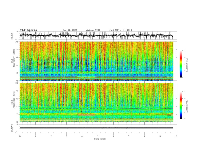Click time axis tick label "8"

(144, 136)
